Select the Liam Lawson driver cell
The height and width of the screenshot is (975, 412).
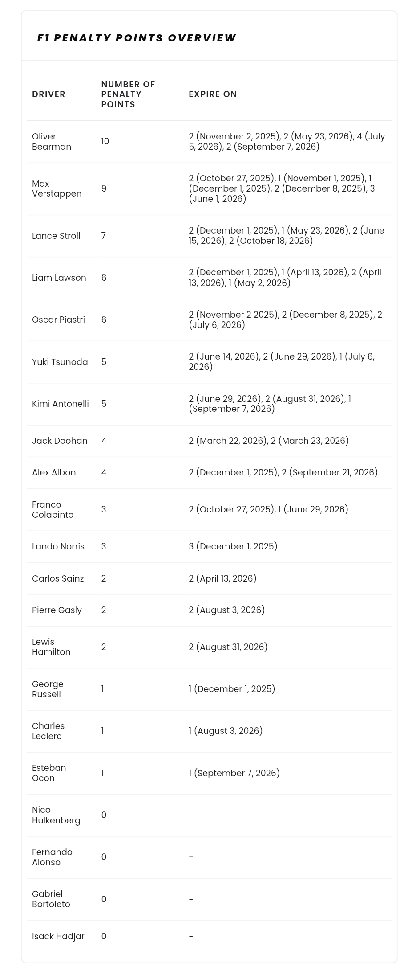coord(59,278)
